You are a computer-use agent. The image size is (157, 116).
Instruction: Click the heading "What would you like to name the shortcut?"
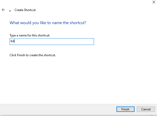coord(48,23)
